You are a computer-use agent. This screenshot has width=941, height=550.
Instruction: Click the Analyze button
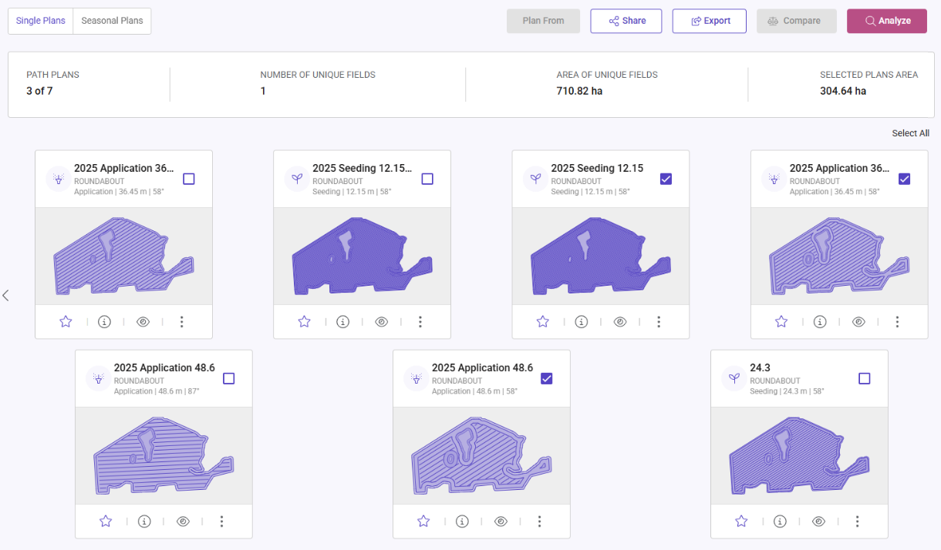(886, 21)
